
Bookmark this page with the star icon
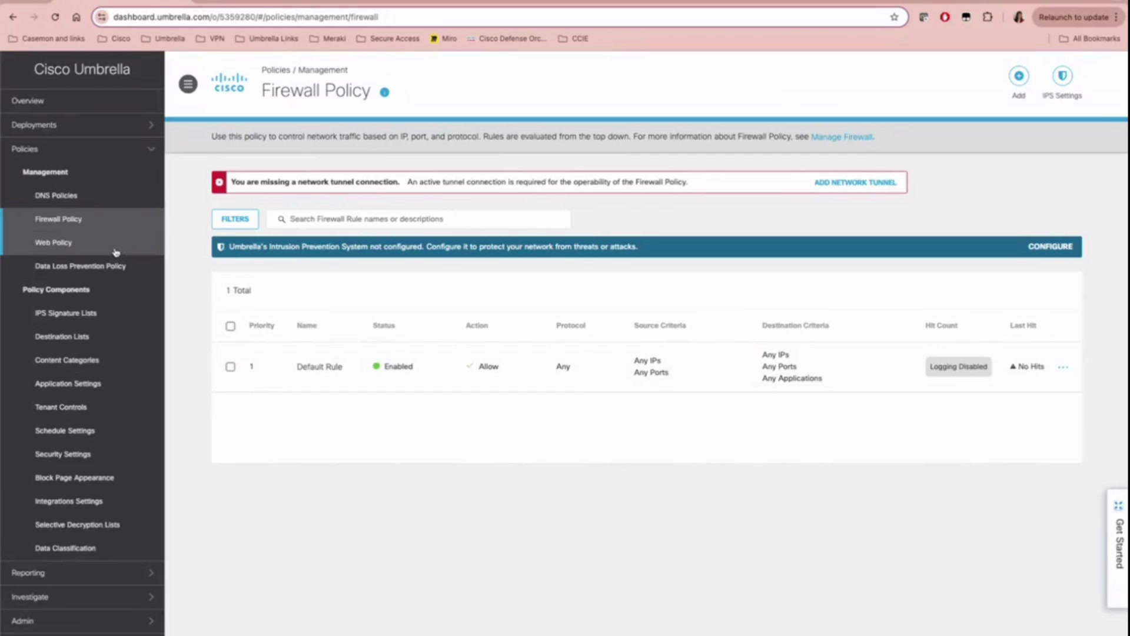click(894, 17)
